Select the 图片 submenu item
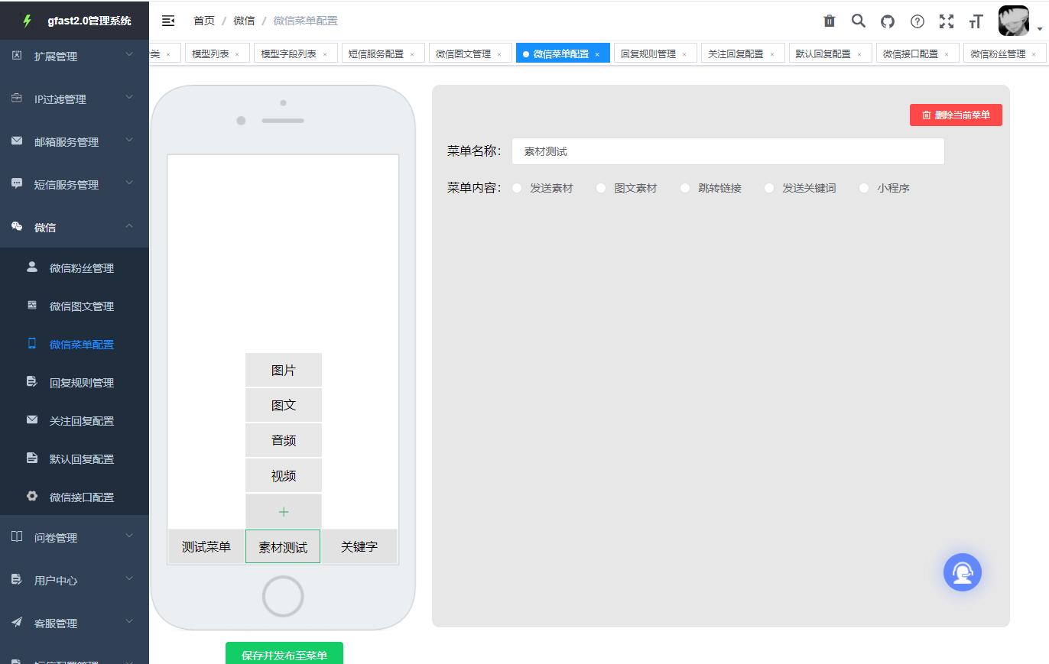The image size is (1049, 664). [284, 371]
